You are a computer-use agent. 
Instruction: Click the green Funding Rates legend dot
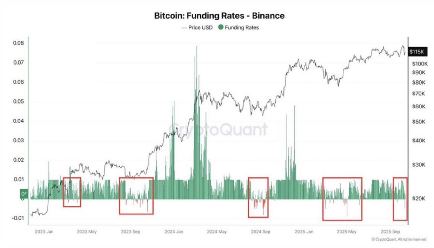[x=221, y=27]
